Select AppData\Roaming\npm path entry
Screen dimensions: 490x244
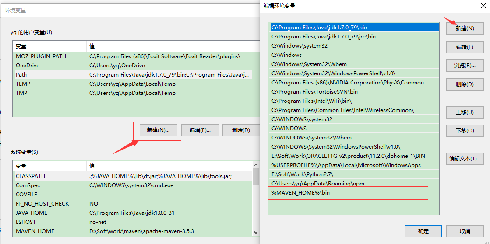coord(354,184)
